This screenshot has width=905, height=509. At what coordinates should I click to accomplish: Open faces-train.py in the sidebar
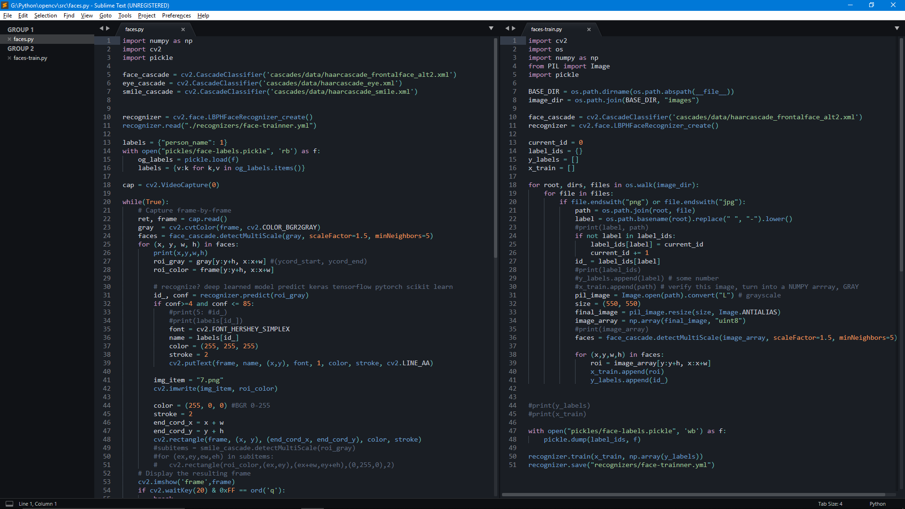(x=30, y=58)
